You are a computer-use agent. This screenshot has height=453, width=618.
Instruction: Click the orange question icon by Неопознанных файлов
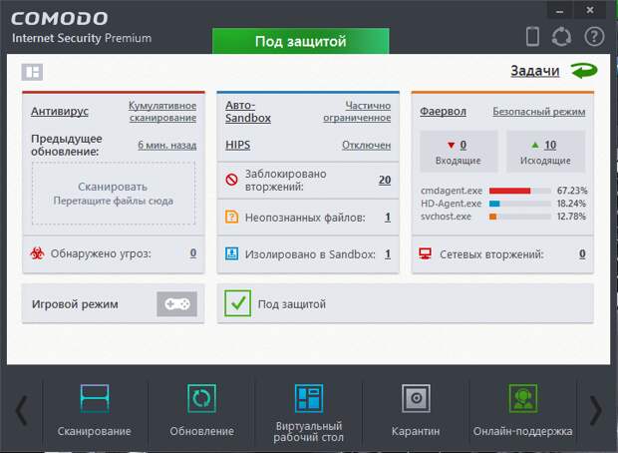click(x=231, y=217)
